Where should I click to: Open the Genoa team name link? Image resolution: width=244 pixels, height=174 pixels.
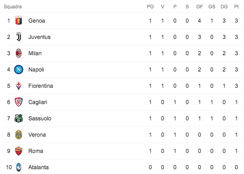coord(37,21)
